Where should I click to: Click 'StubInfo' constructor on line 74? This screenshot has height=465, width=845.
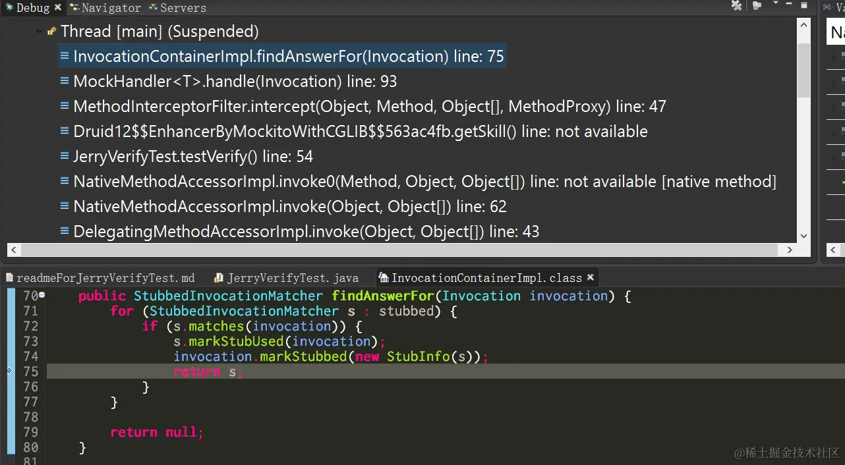[418, 356]
